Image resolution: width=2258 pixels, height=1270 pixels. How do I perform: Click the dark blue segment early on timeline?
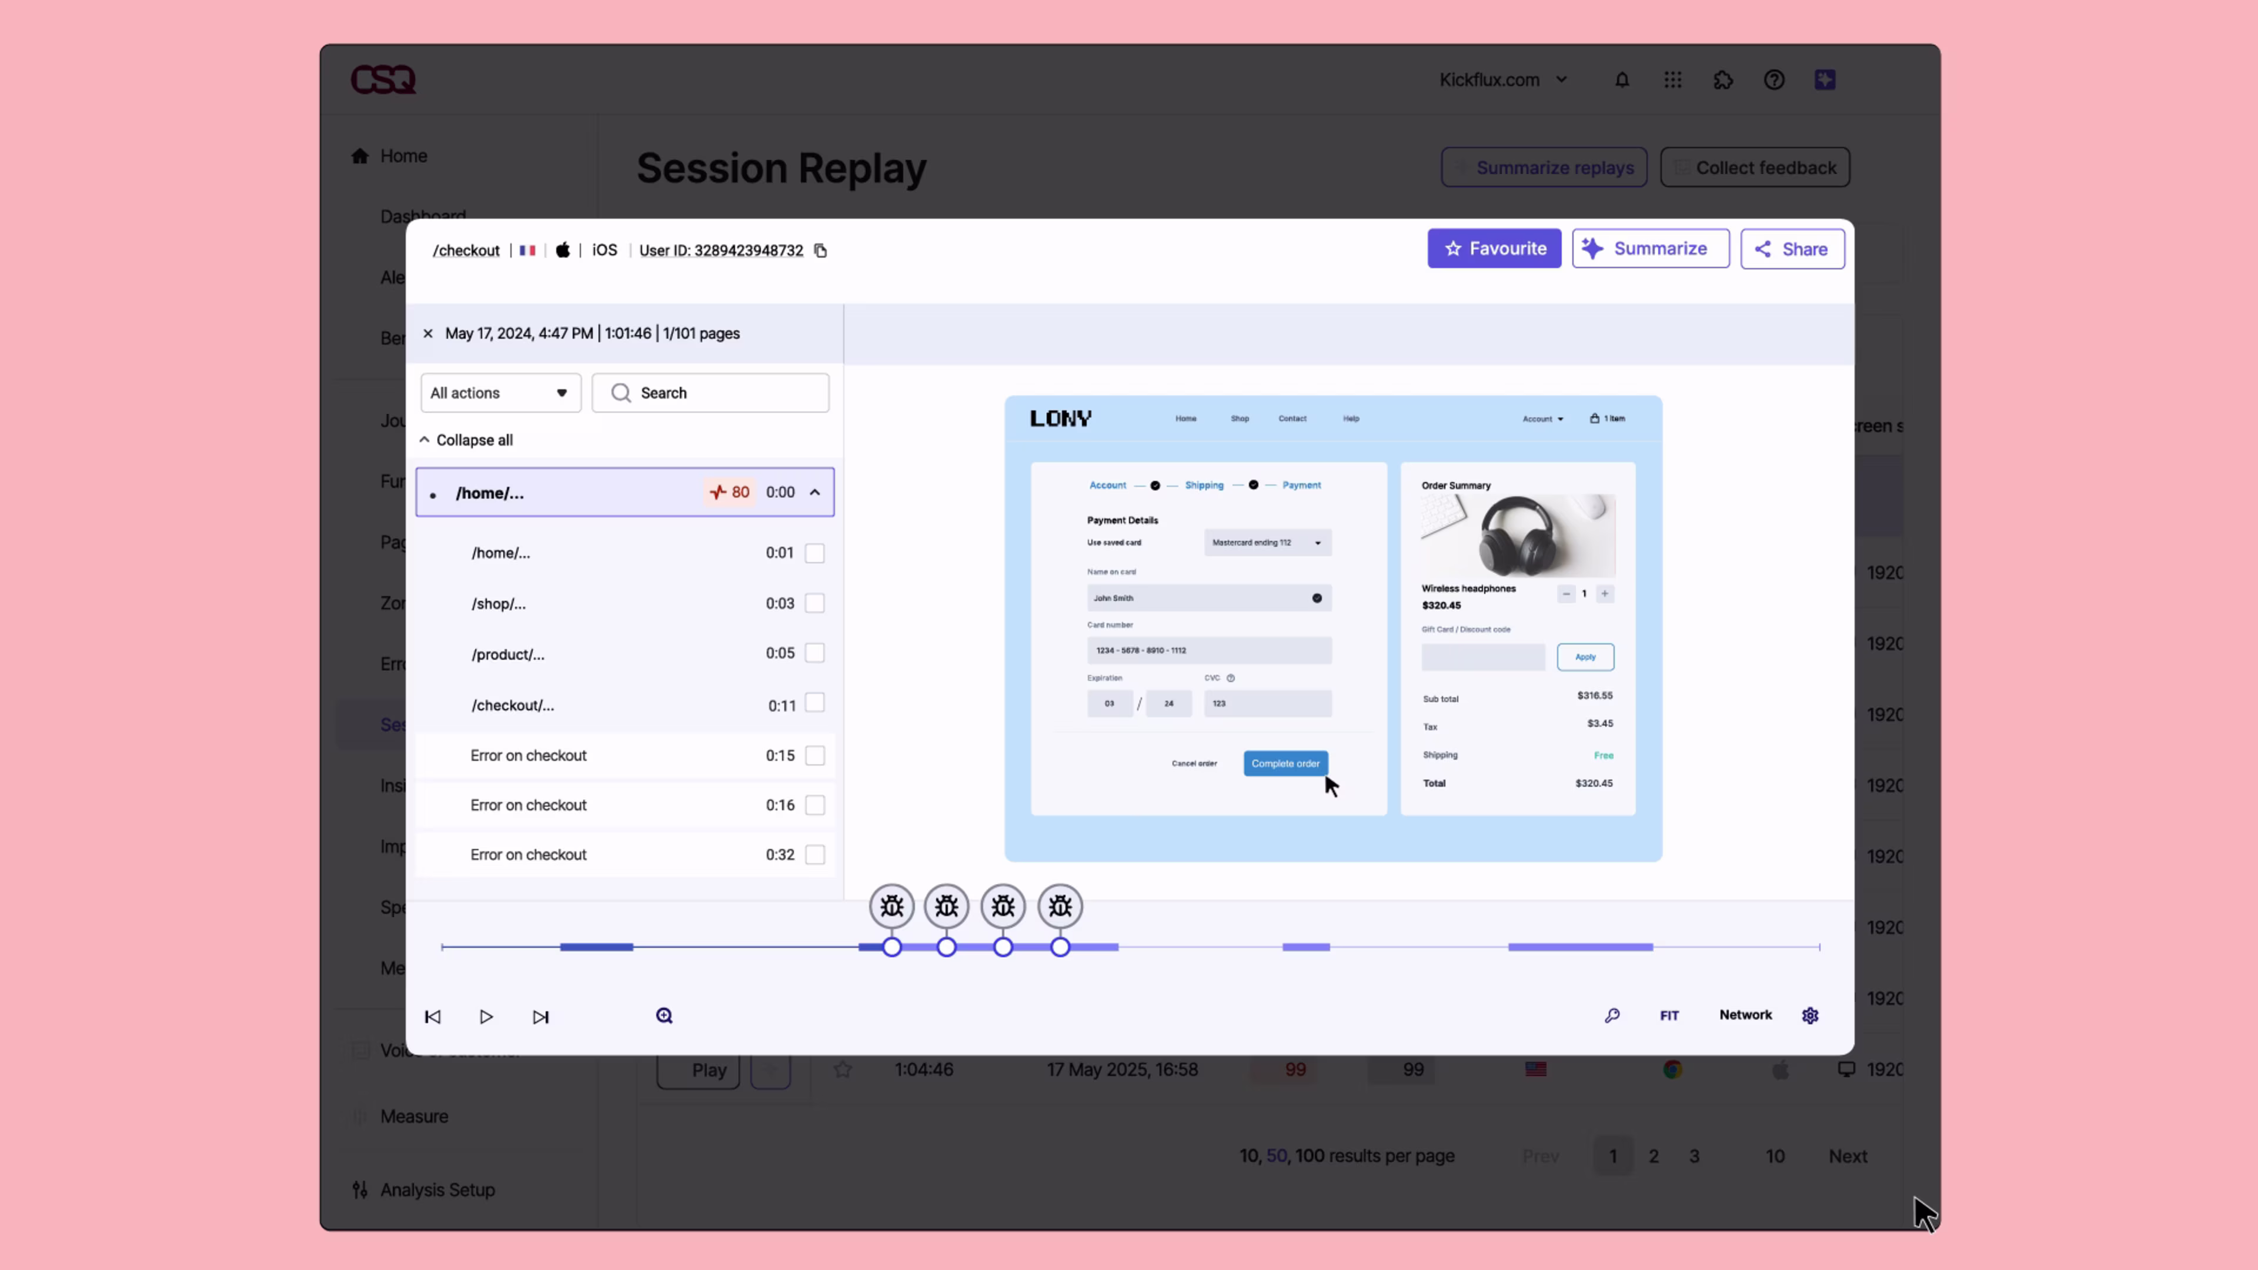pos(596,947)
